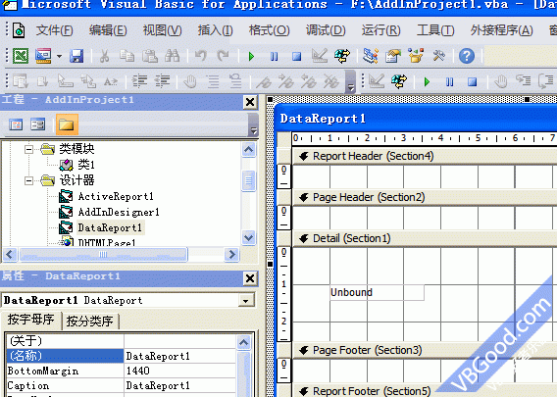557x397 pixels.
Task: Save the project with the floppy icon
Action: tap(76, 56)
